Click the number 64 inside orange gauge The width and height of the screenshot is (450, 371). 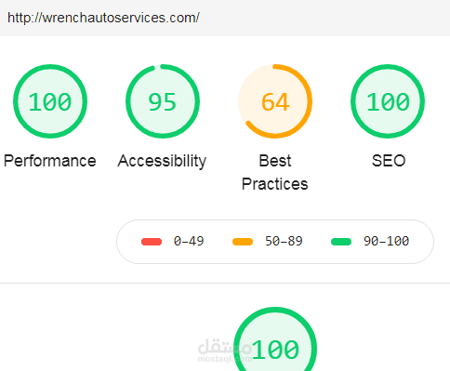pos(275,102)
